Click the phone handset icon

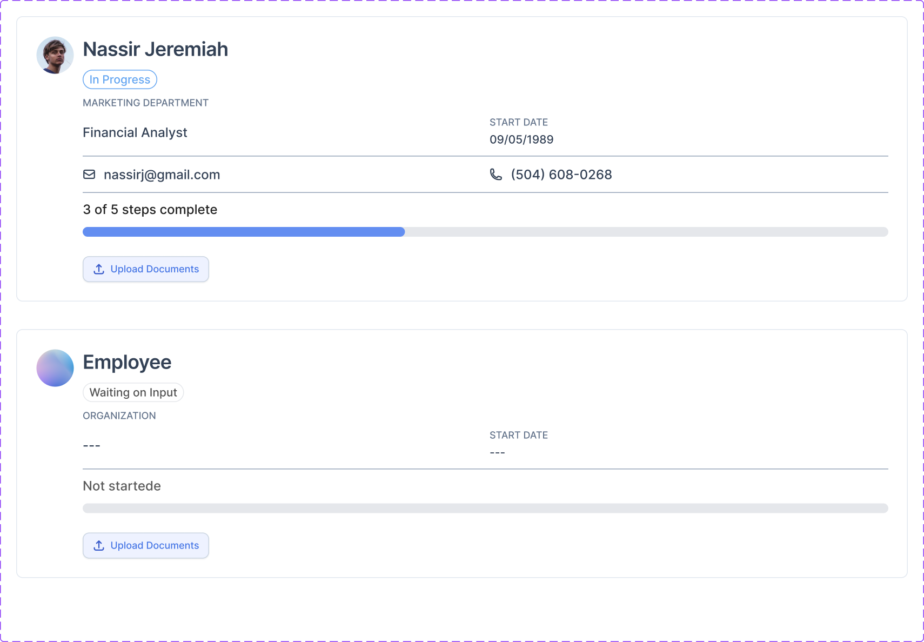[496, 175]
